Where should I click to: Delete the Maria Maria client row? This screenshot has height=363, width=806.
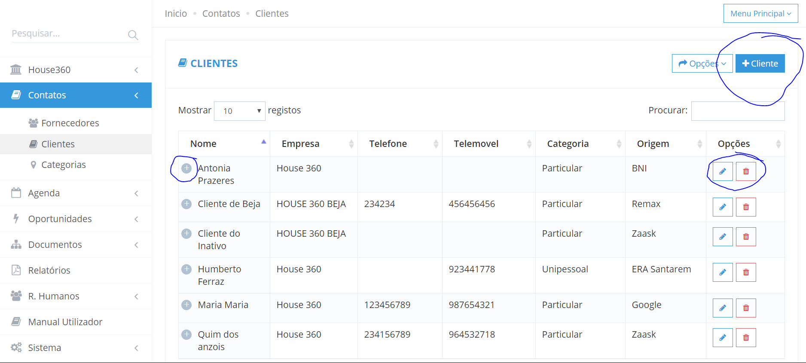coord(746,308)
